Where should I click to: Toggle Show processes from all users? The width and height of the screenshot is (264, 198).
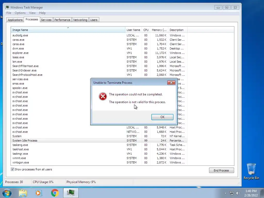point(12,169)
